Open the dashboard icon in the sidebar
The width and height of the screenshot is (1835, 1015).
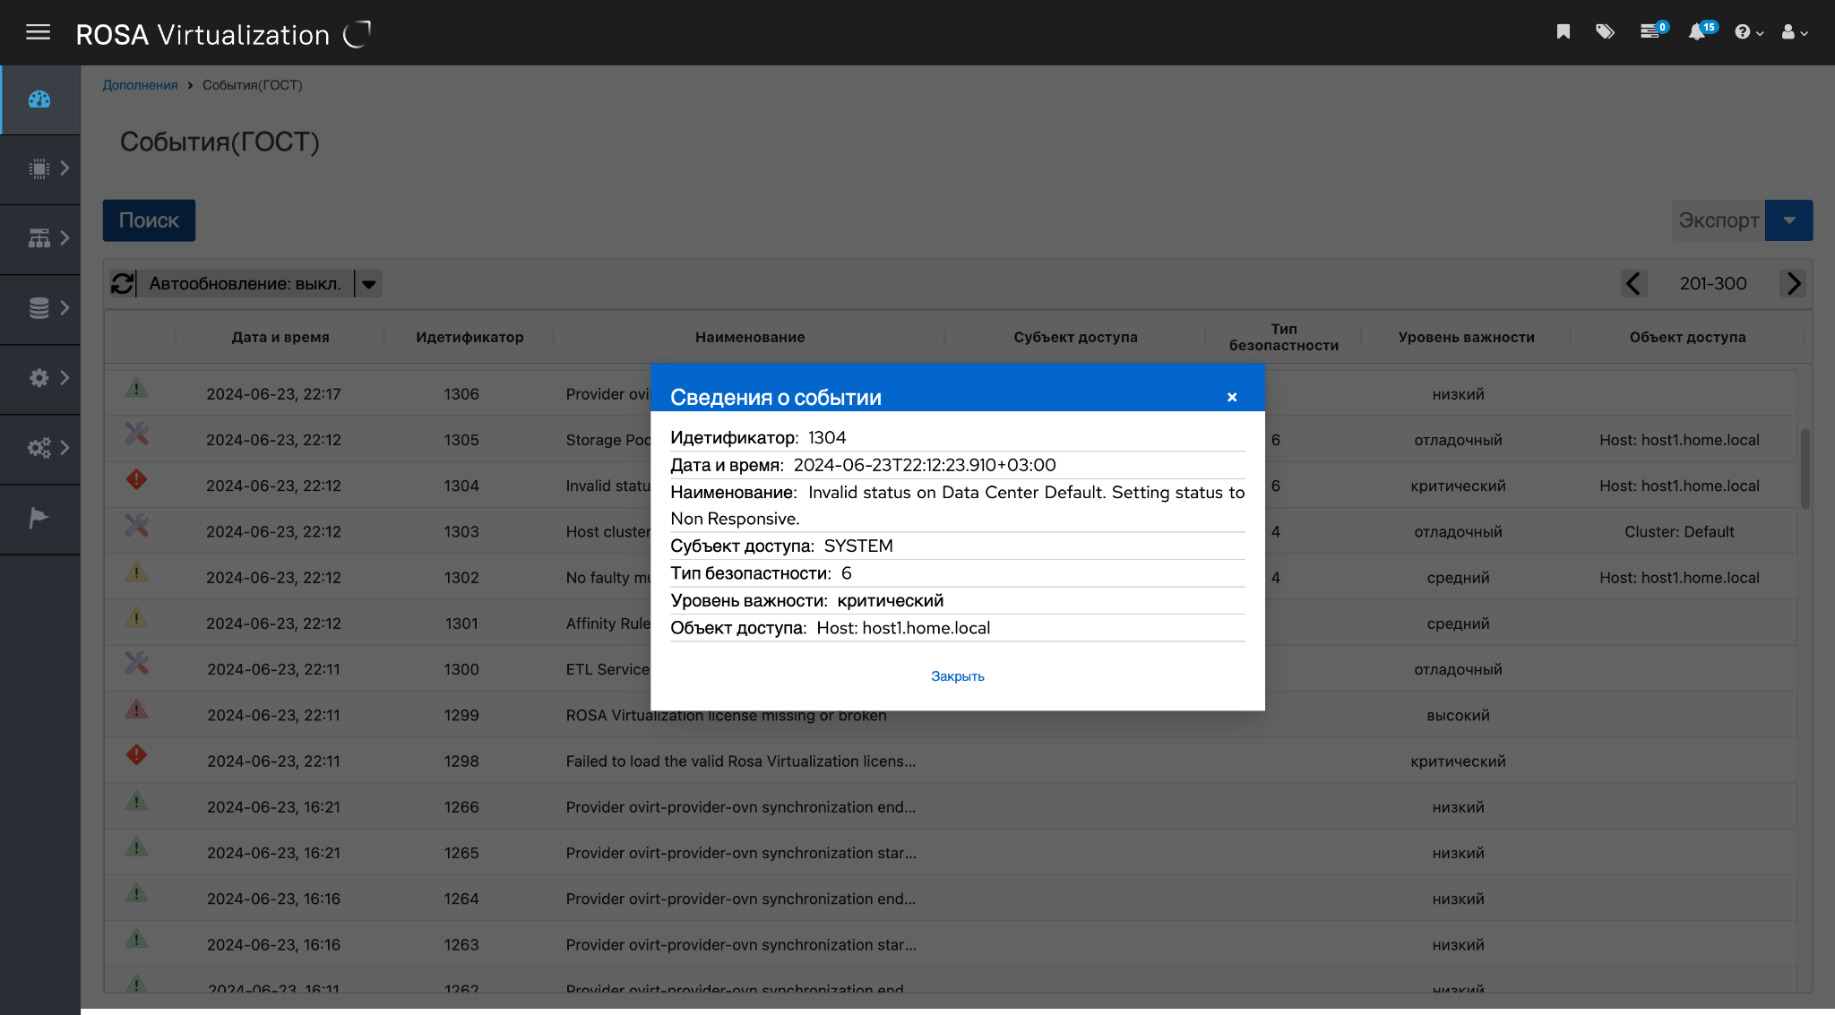(39, 99)
